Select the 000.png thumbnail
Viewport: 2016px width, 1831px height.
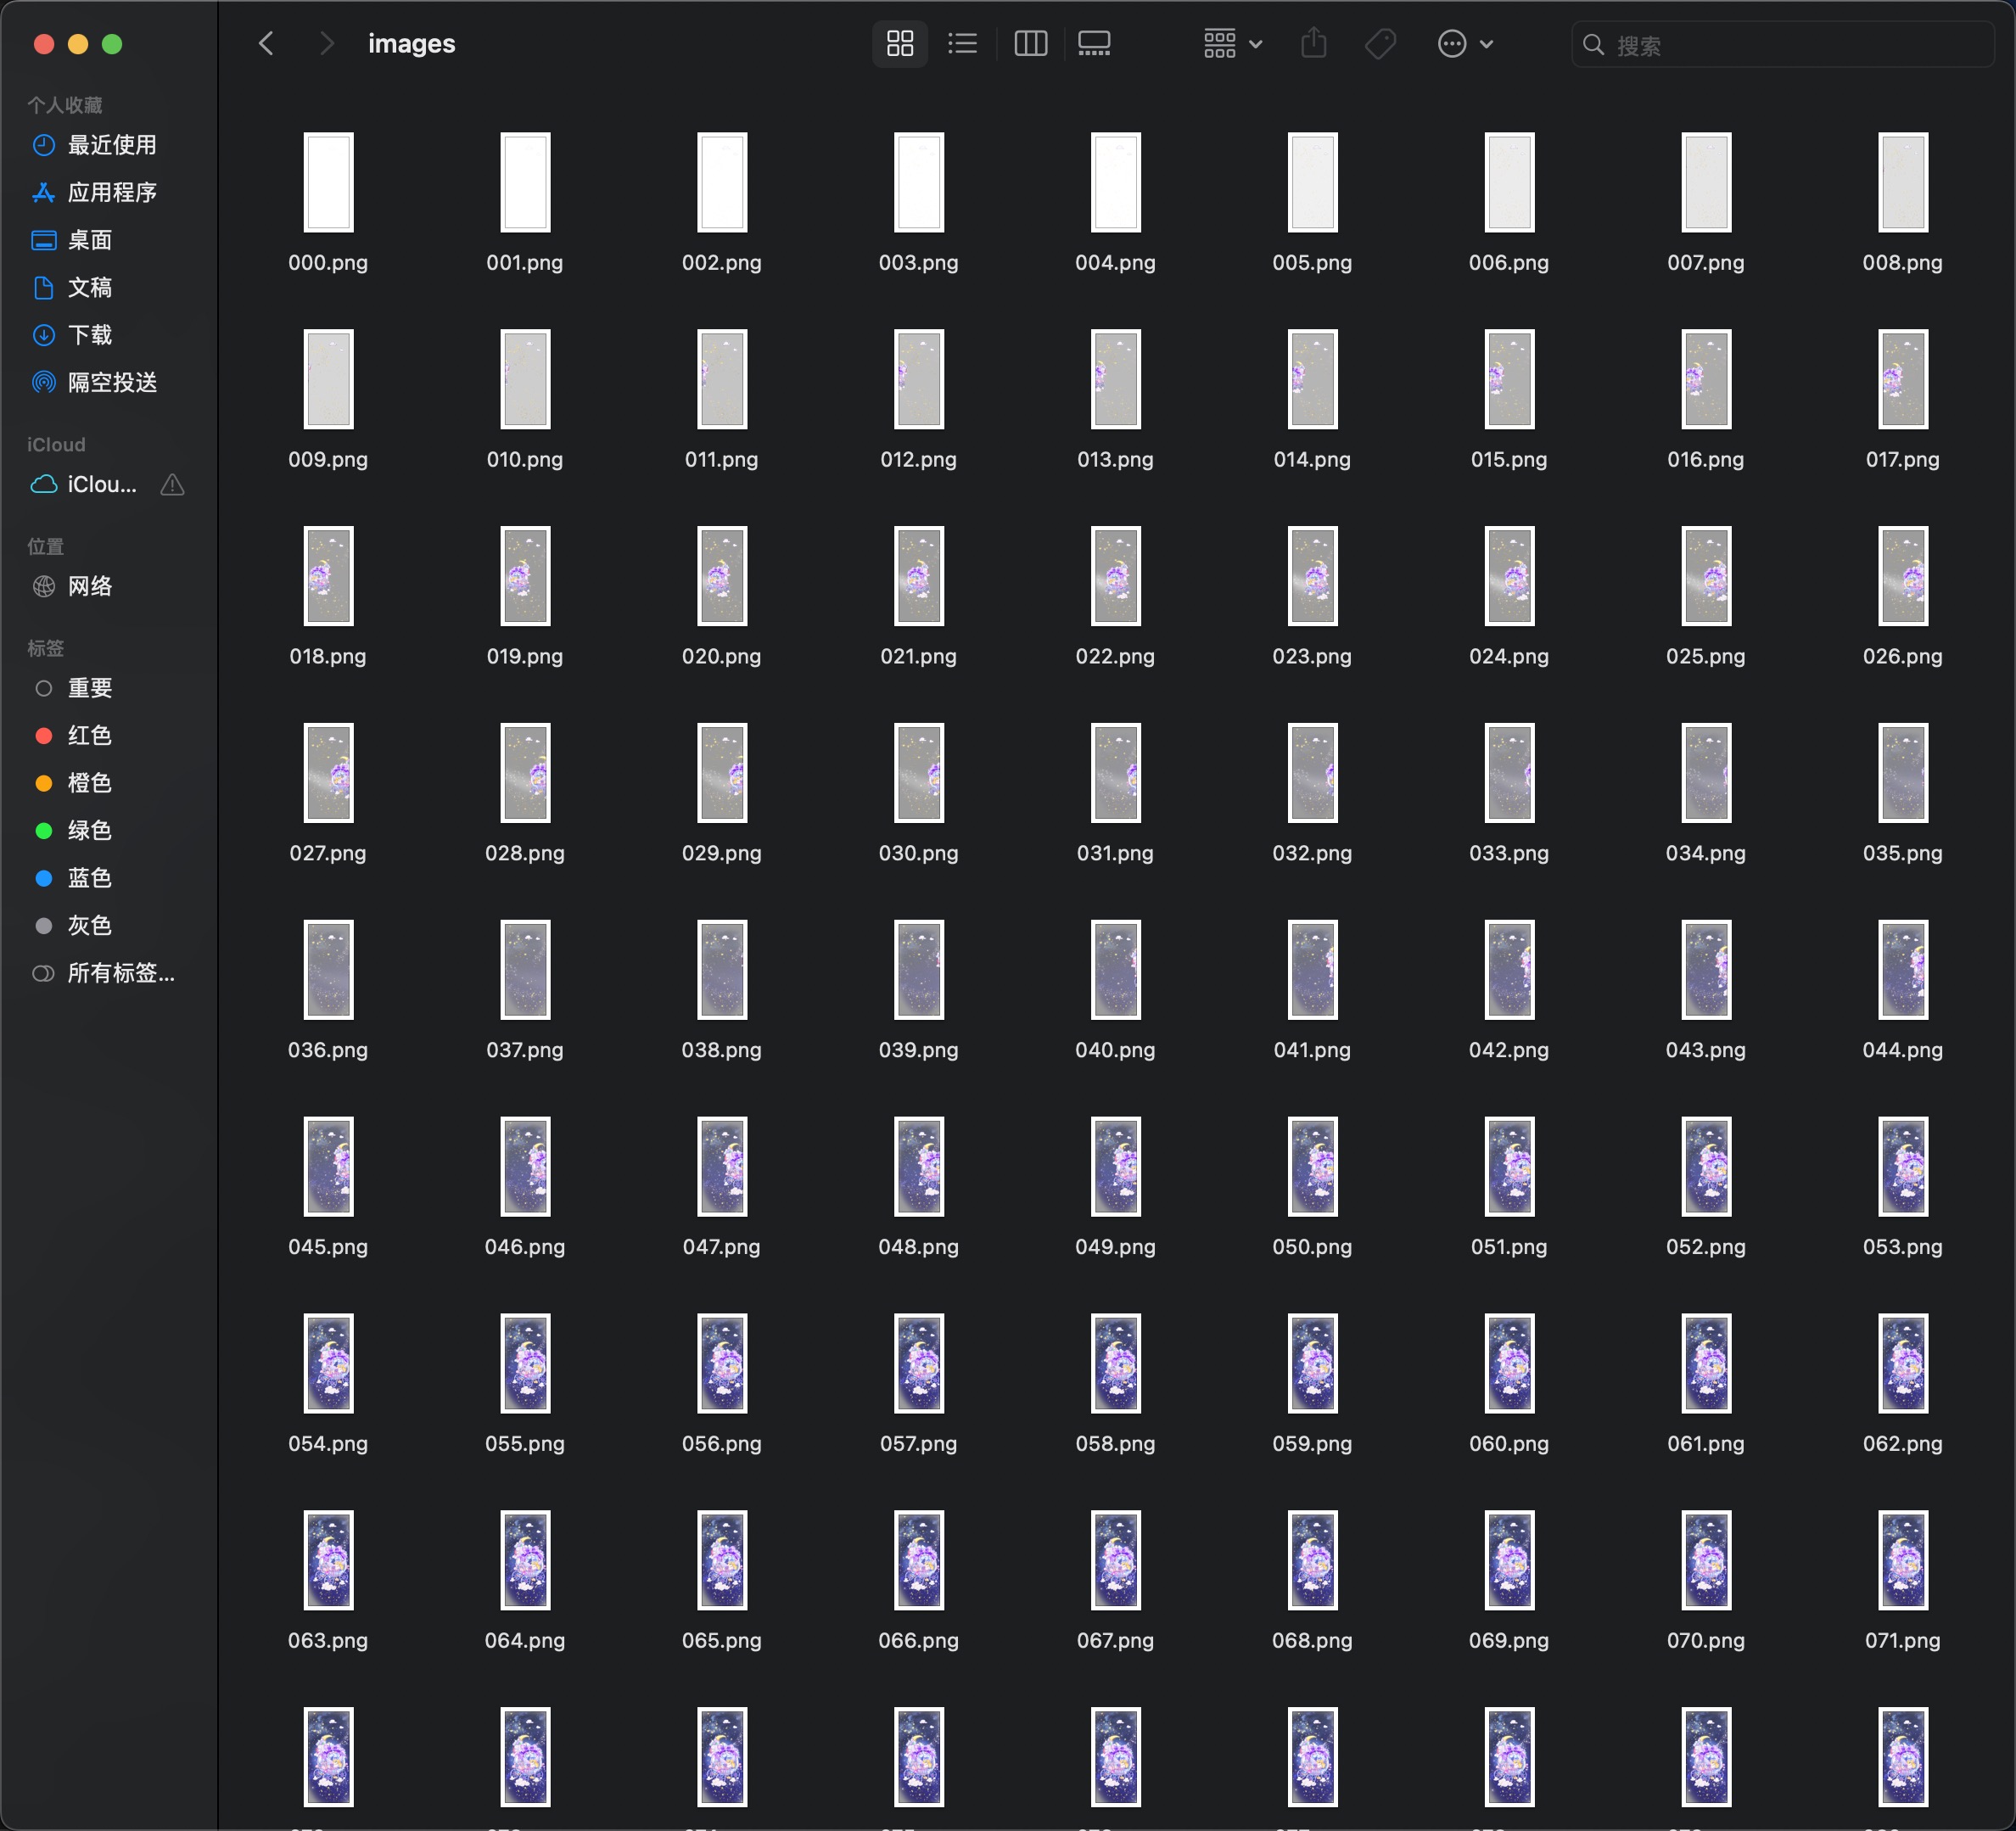[328, 182]
